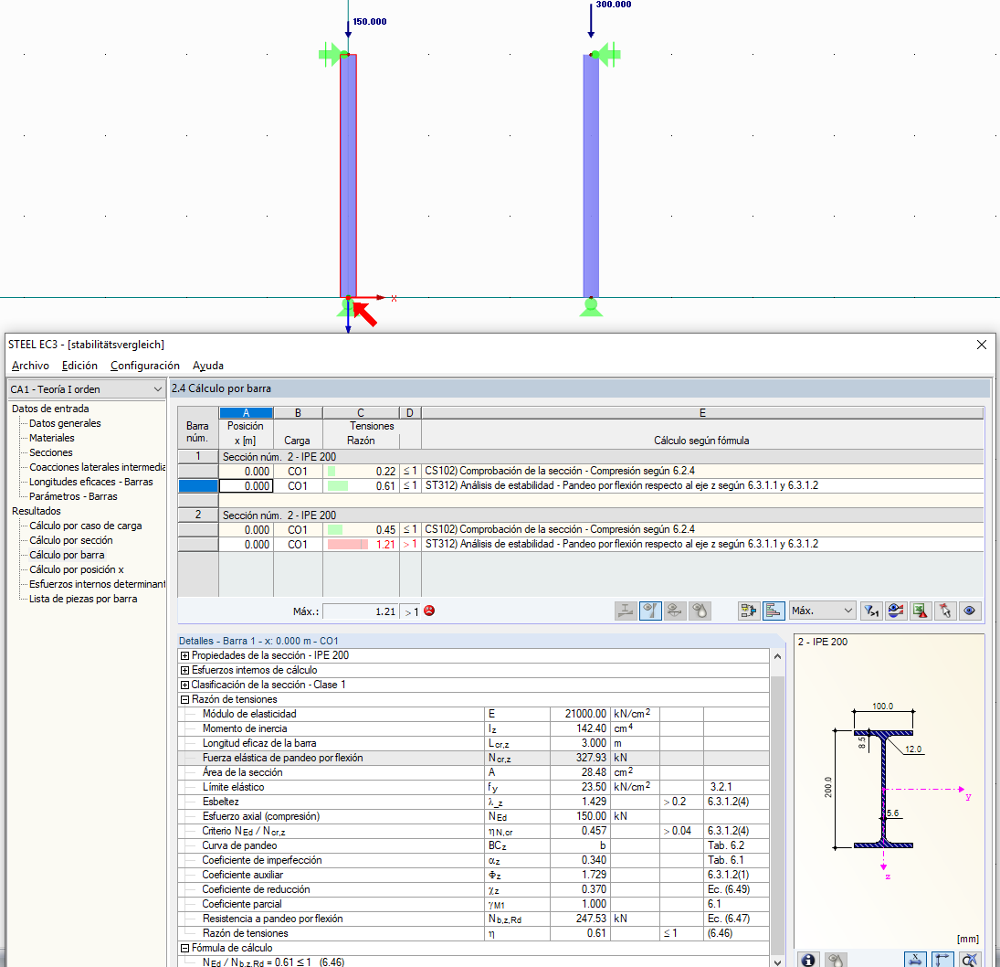
Task: Open the Archivo menu
Action: [x=30, y=365]
